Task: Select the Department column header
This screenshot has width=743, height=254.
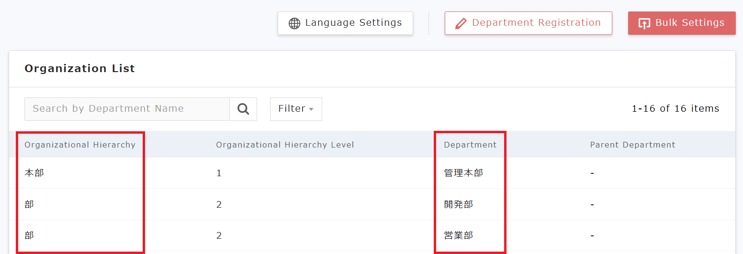Action: tap(470, 145)
